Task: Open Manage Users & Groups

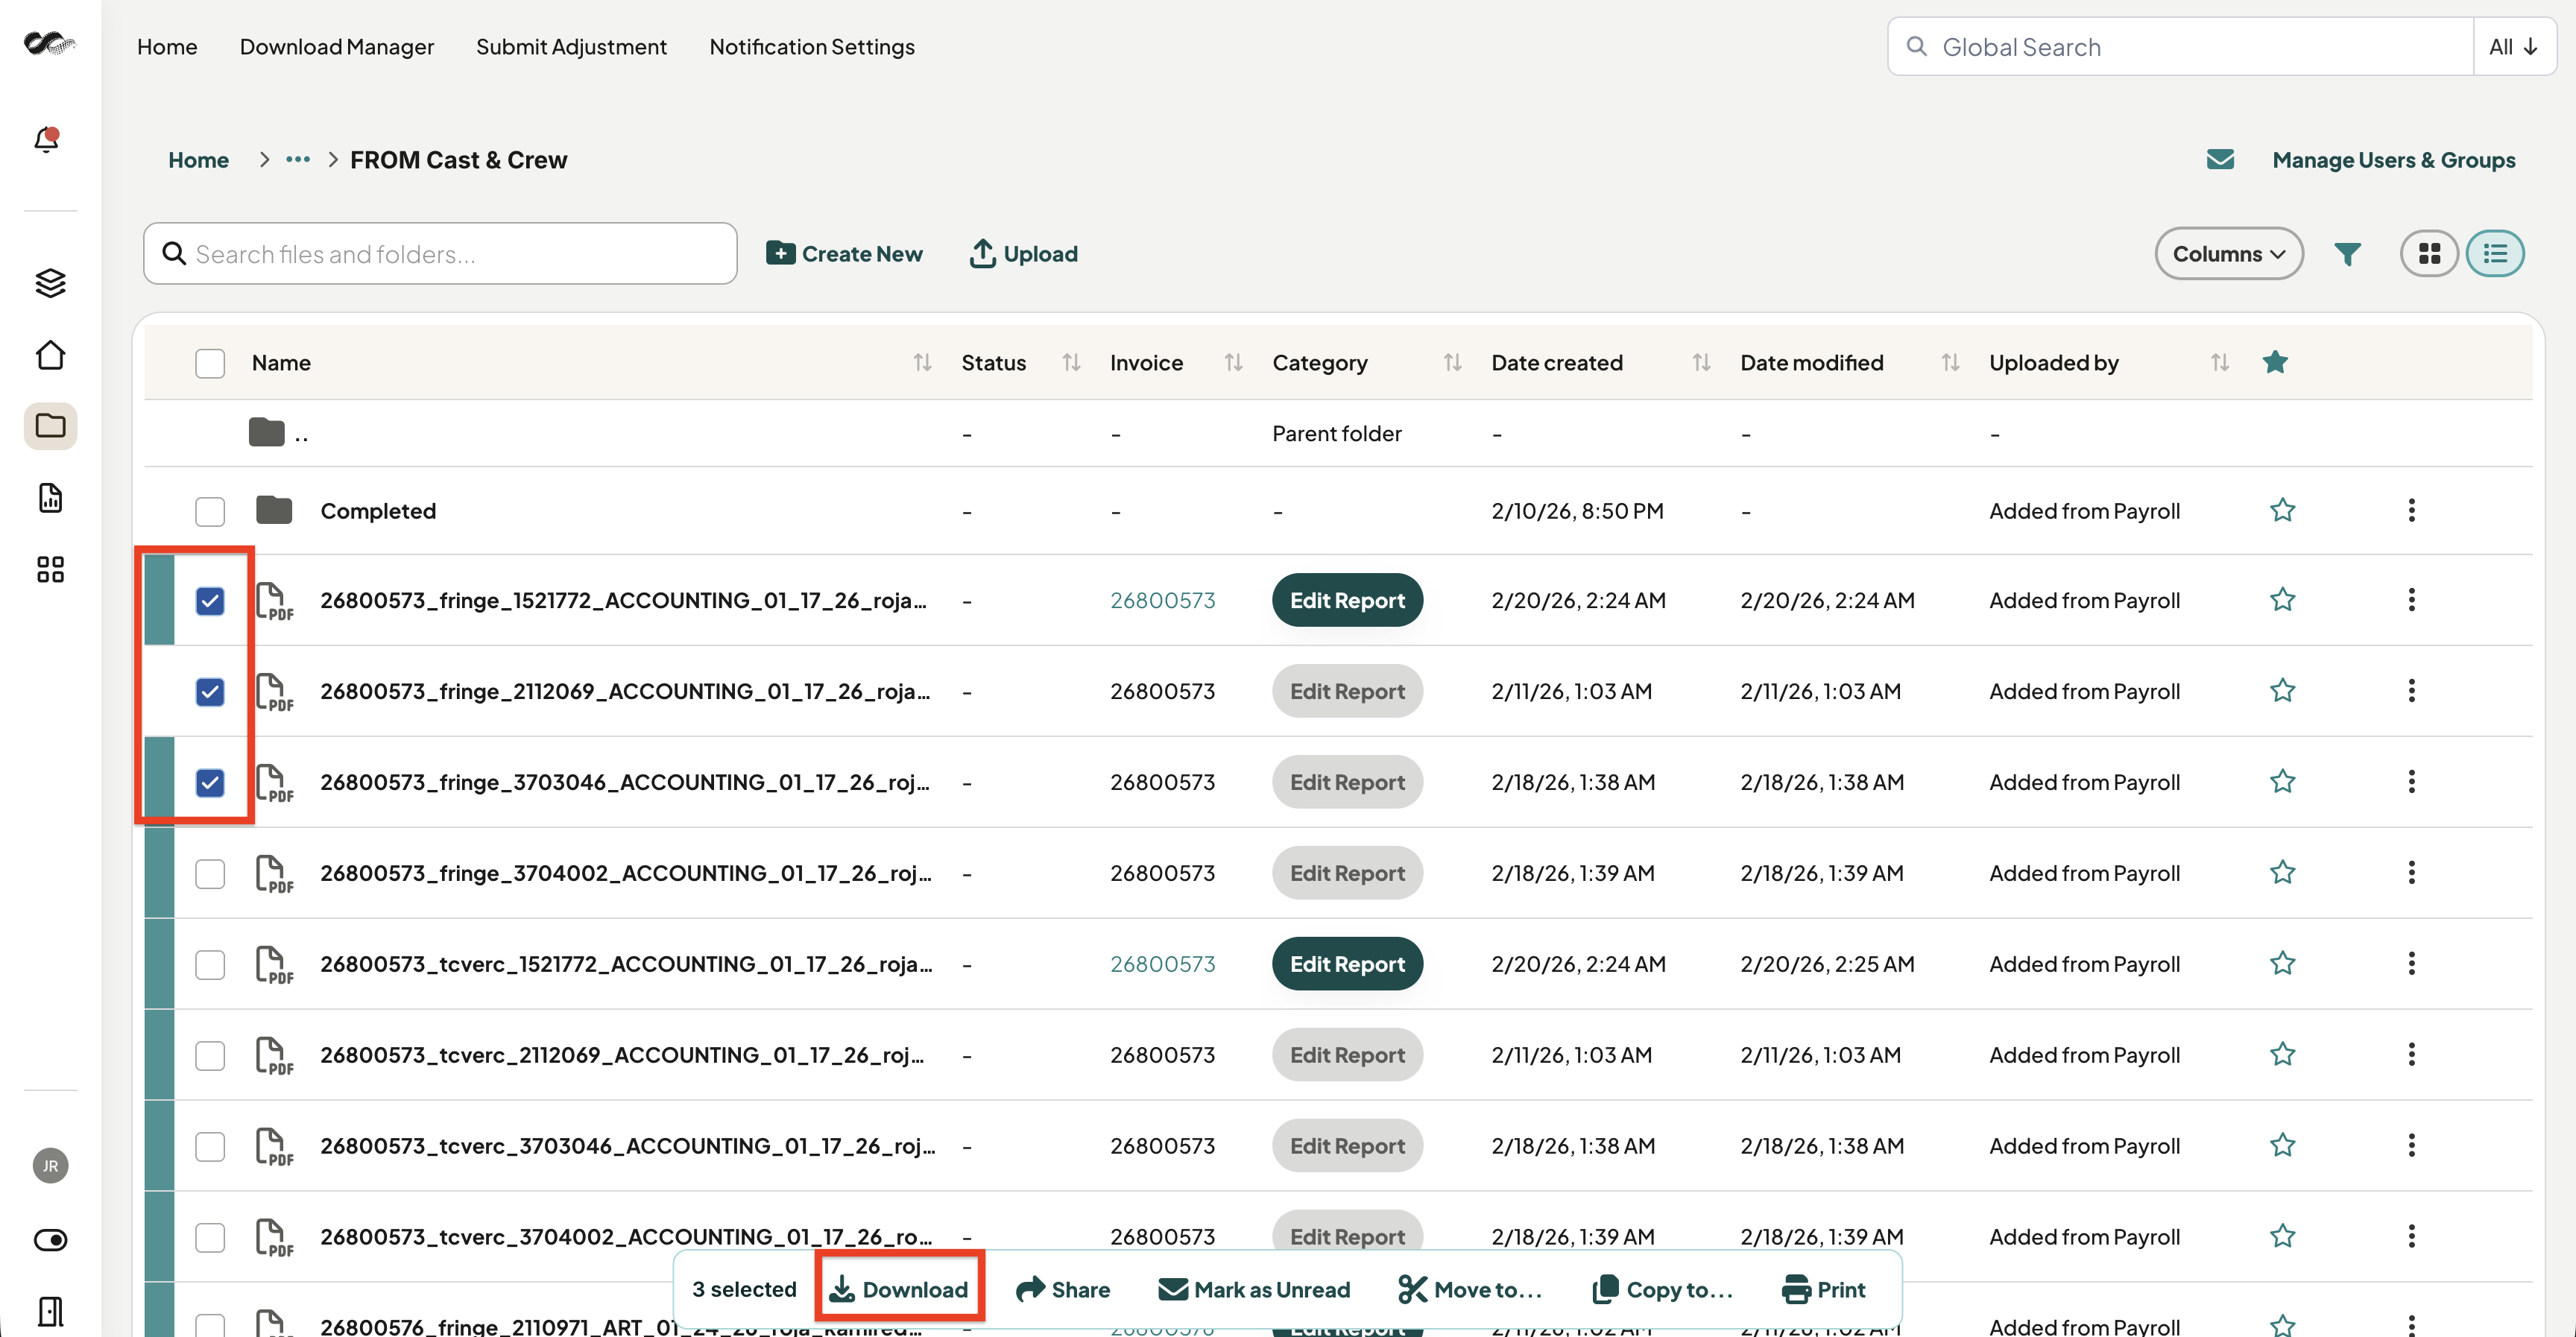Action: [2393, 160]
